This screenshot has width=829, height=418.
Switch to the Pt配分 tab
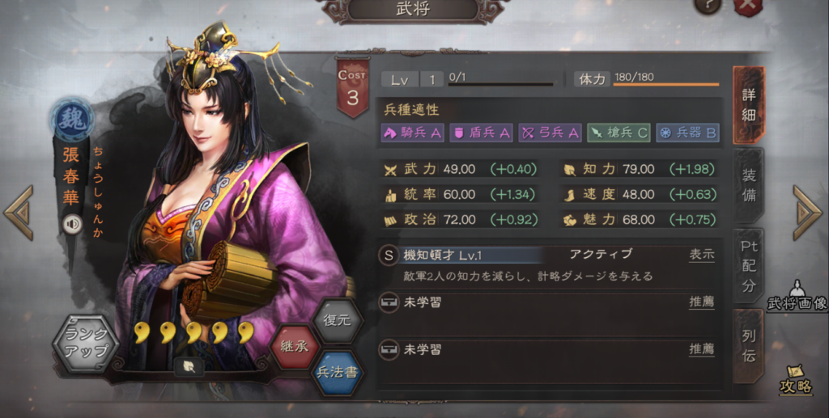click(x=749, y=266)
